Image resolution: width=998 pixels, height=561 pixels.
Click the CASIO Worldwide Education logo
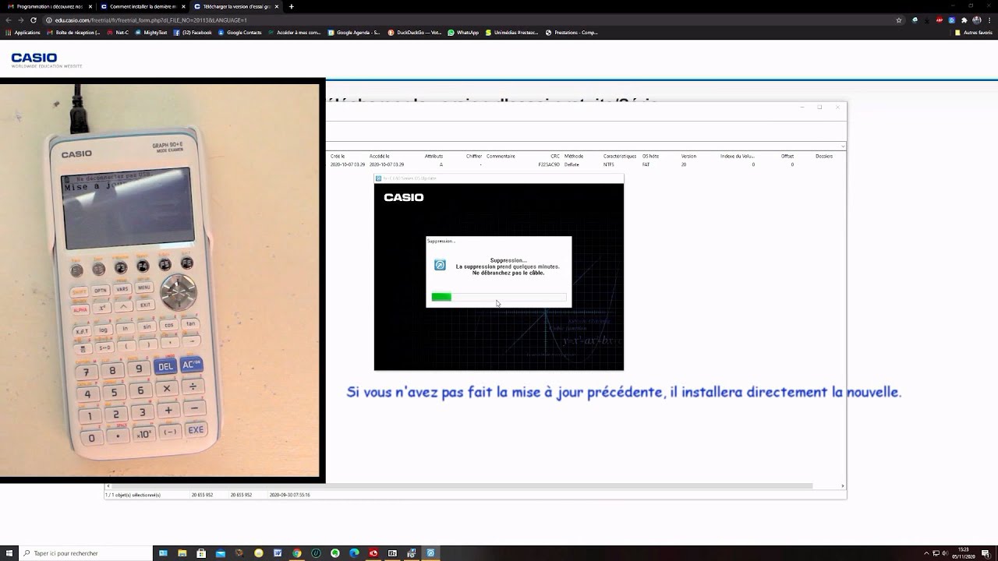coord(46,60)
